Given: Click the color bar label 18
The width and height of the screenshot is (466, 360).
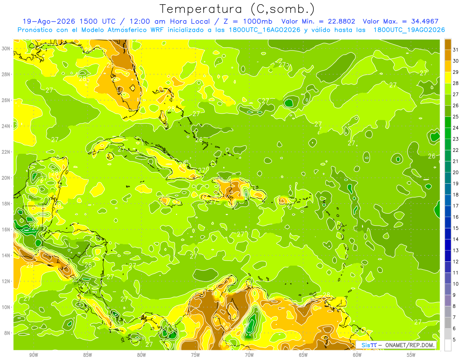Looking at the screenshot, I should tap(456, 195).
